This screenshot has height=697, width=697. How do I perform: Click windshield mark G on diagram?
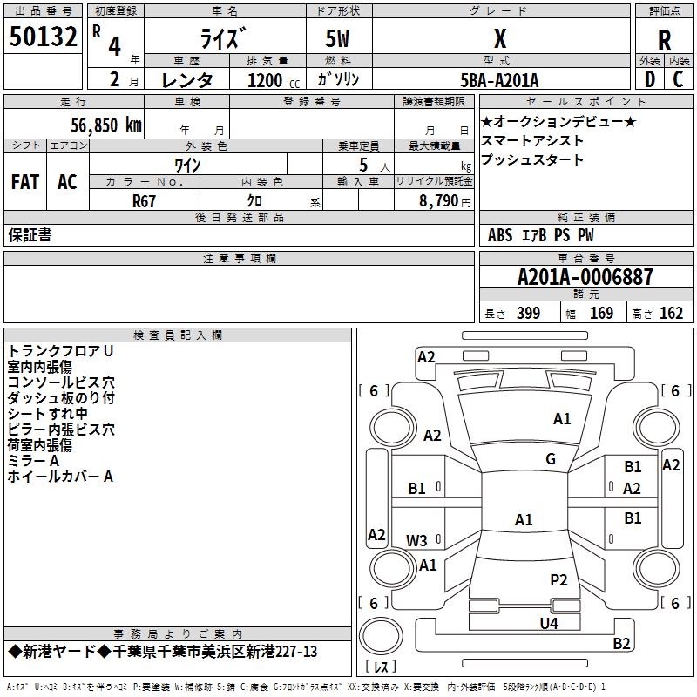(x=551, y=459)
